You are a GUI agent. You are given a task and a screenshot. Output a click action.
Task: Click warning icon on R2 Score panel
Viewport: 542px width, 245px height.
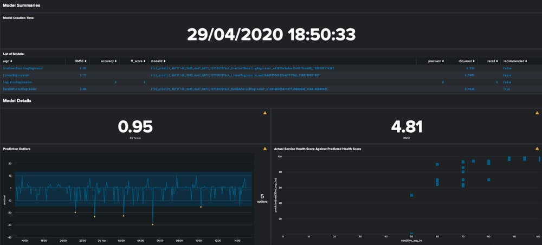coord(265,113)
